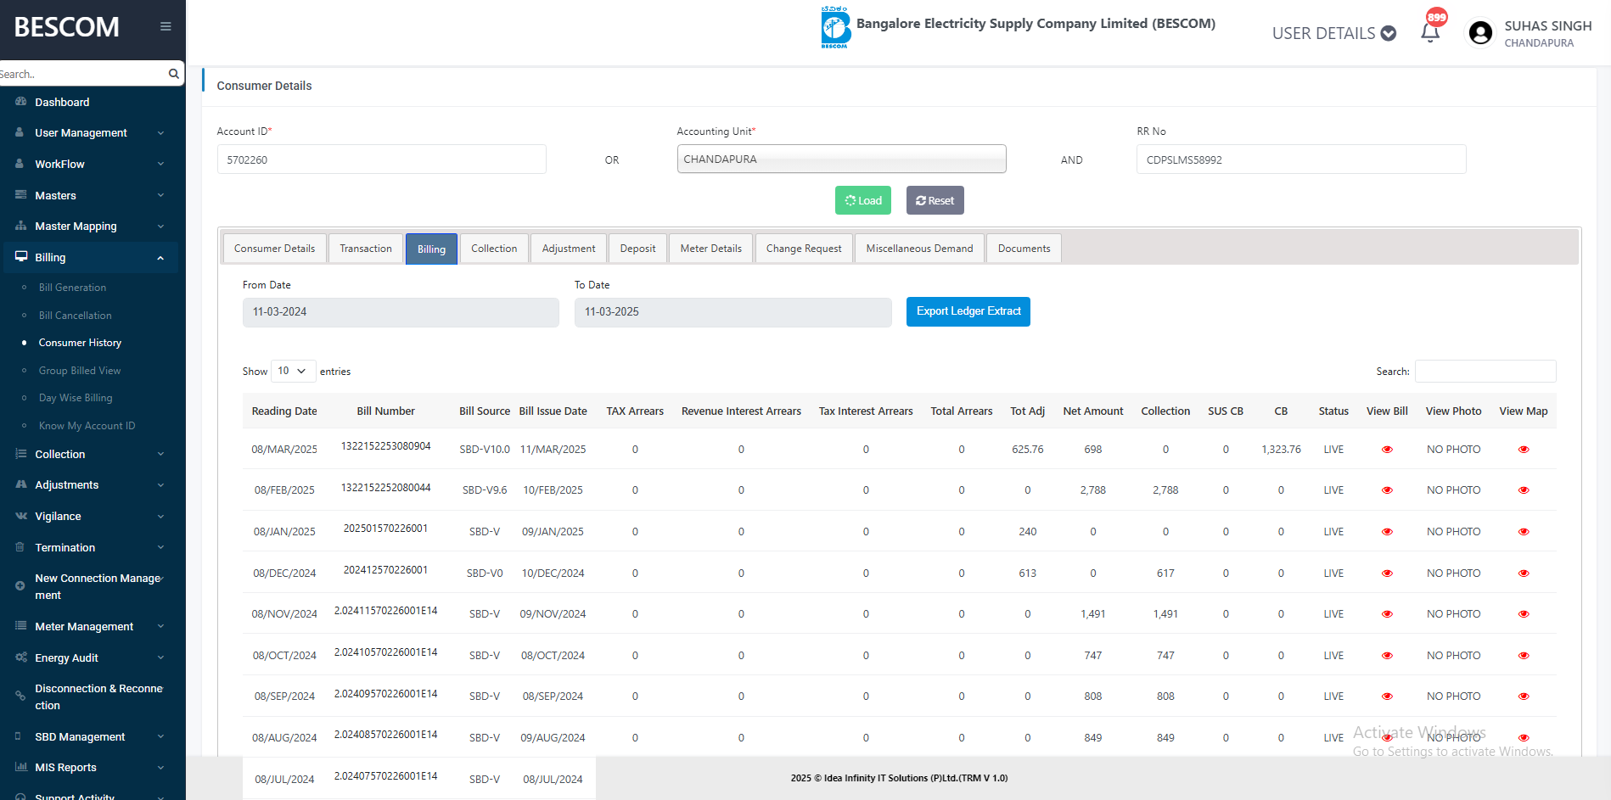The height and width of the screenshot is (800, 1611).
Task: View map for 08/MAR/2025 row
Action: (1524, 450)
